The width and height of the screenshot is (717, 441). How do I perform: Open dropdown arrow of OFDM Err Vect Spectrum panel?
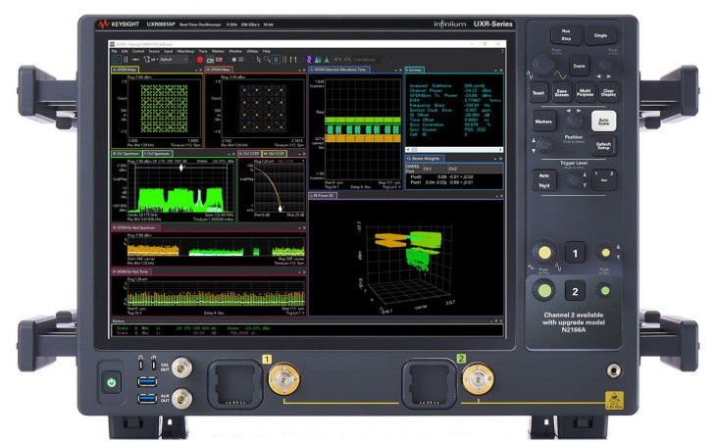tap(299, 227)
